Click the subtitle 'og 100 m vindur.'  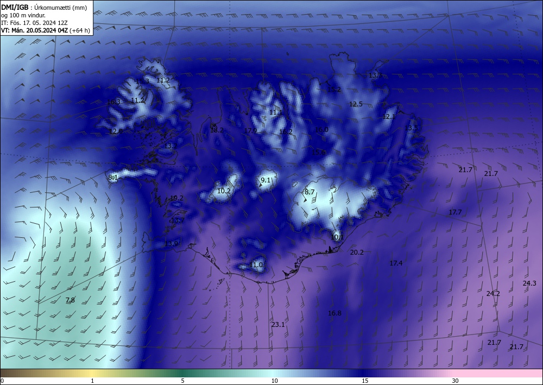pos(23,15)
